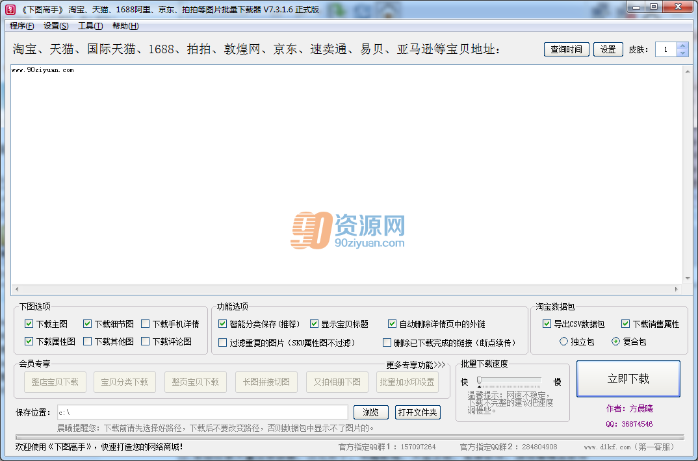Click the 设置 button beside 查询时间

[x=608, y=49]
